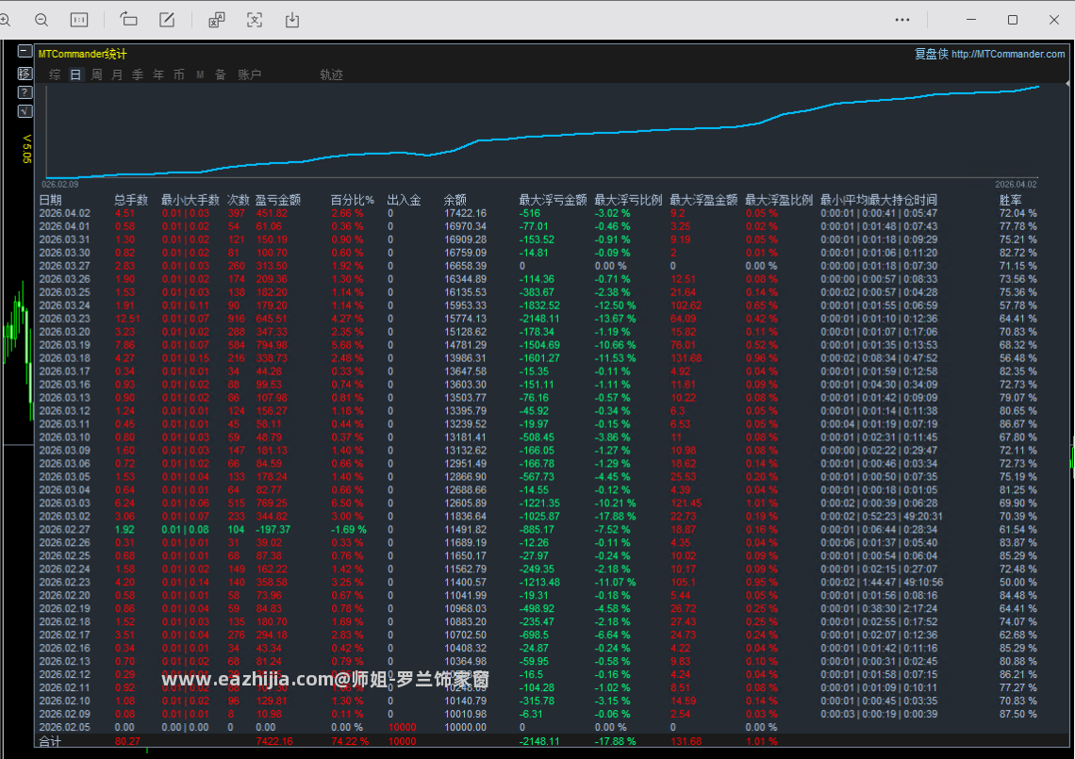Screen dimensions: 1075x759
Task: Click the MTCommander统计 panel title
Action: [82, 54]
